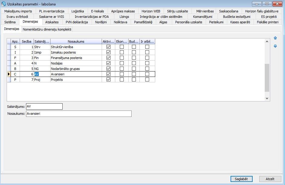This screenshot has height=185, width=285.
Task: Open Saskarne ar VVIS tab
Action: [51, 17]
